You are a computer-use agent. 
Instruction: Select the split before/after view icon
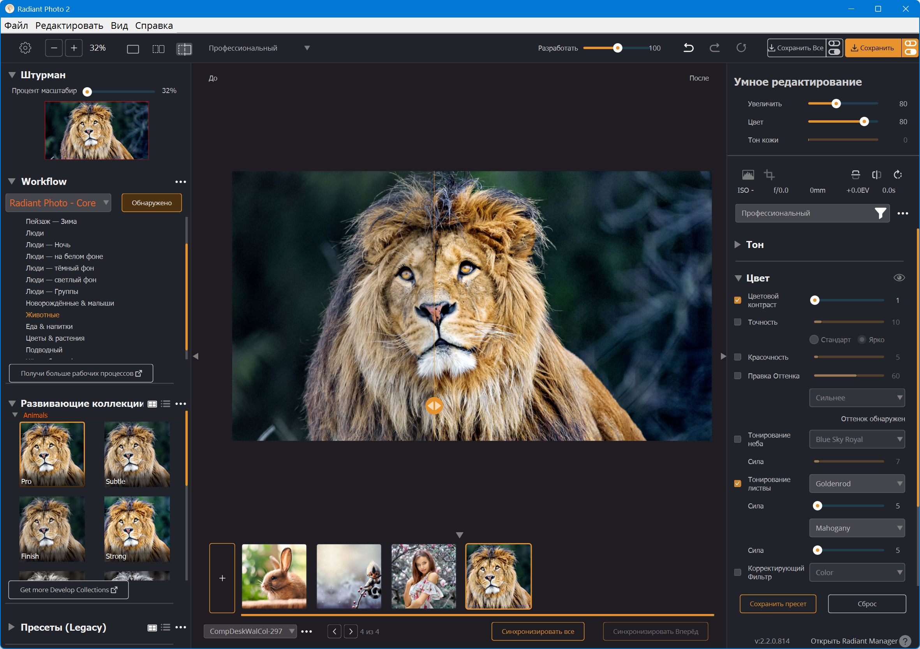(x=184, y=49)
